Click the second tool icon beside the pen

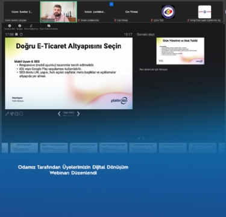tap(11, 114)
